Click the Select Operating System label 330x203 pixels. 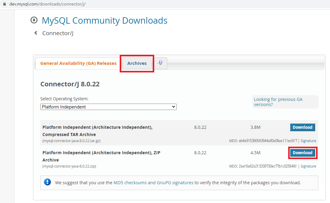(x=65, y=99)
